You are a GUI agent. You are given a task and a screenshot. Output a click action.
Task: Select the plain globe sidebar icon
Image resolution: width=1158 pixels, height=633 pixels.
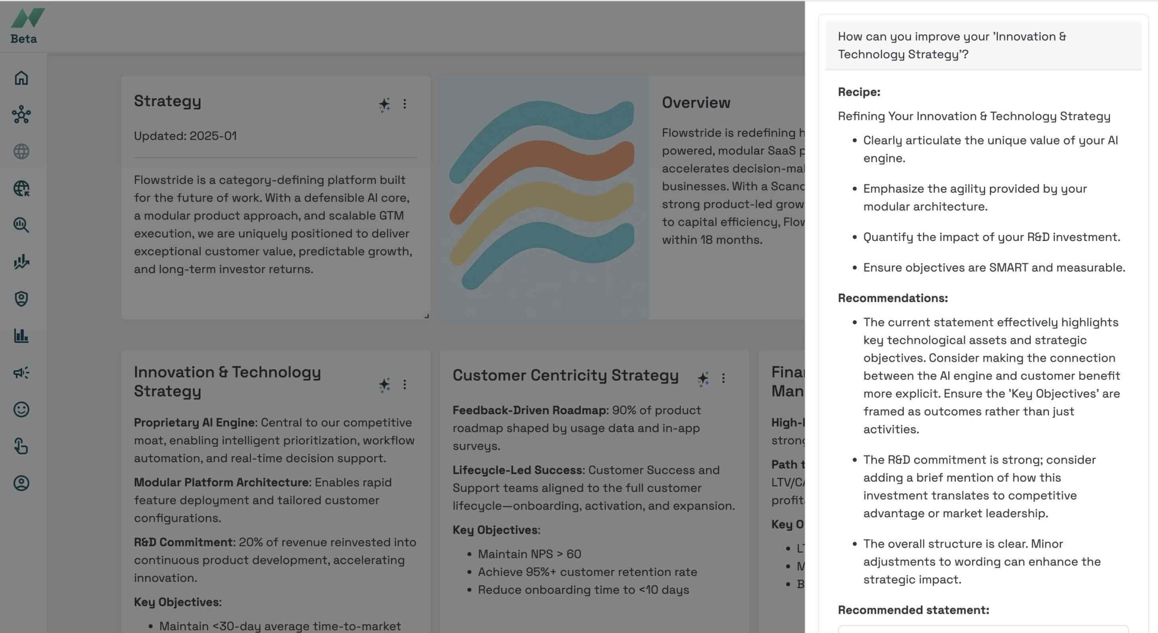pos(21,151)
